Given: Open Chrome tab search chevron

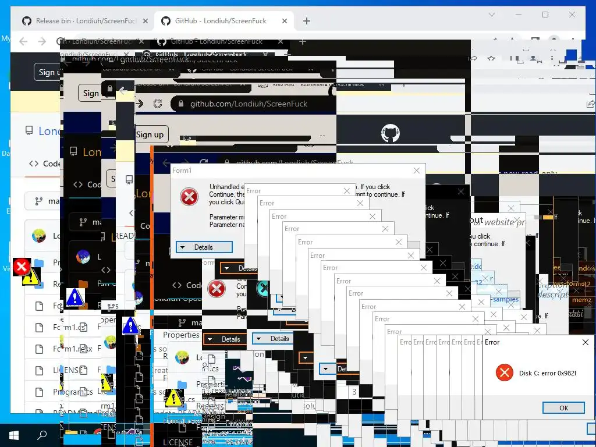Looking at the screenshot, I should tap(491, 15).
